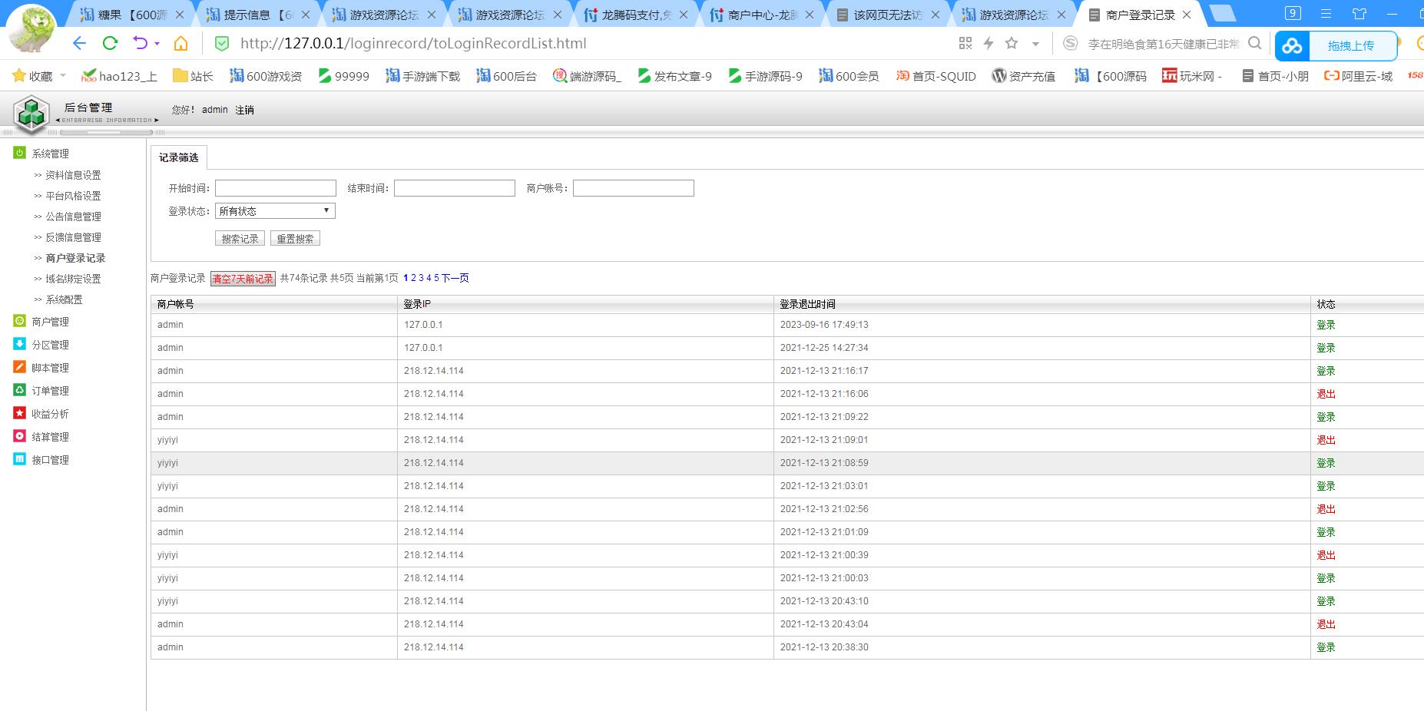Expand the 分区管理 sidebar section
1424x711 pixels.
pyautogui.click(x=50, y=345)
